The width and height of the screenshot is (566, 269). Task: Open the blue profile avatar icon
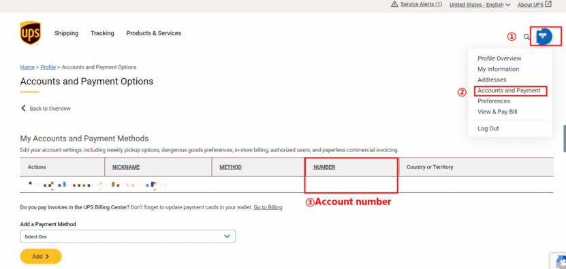coord(544,37)
